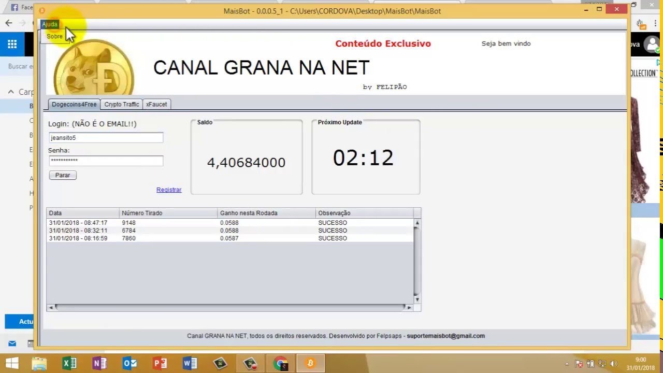
Task: Open the volume tray icon
Action: tap(614, 364)
